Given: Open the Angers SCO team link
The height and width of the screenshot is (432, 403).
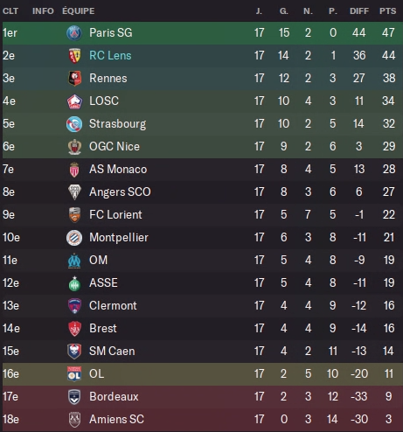Looking at the screenshot, I should tap(120, 192).
